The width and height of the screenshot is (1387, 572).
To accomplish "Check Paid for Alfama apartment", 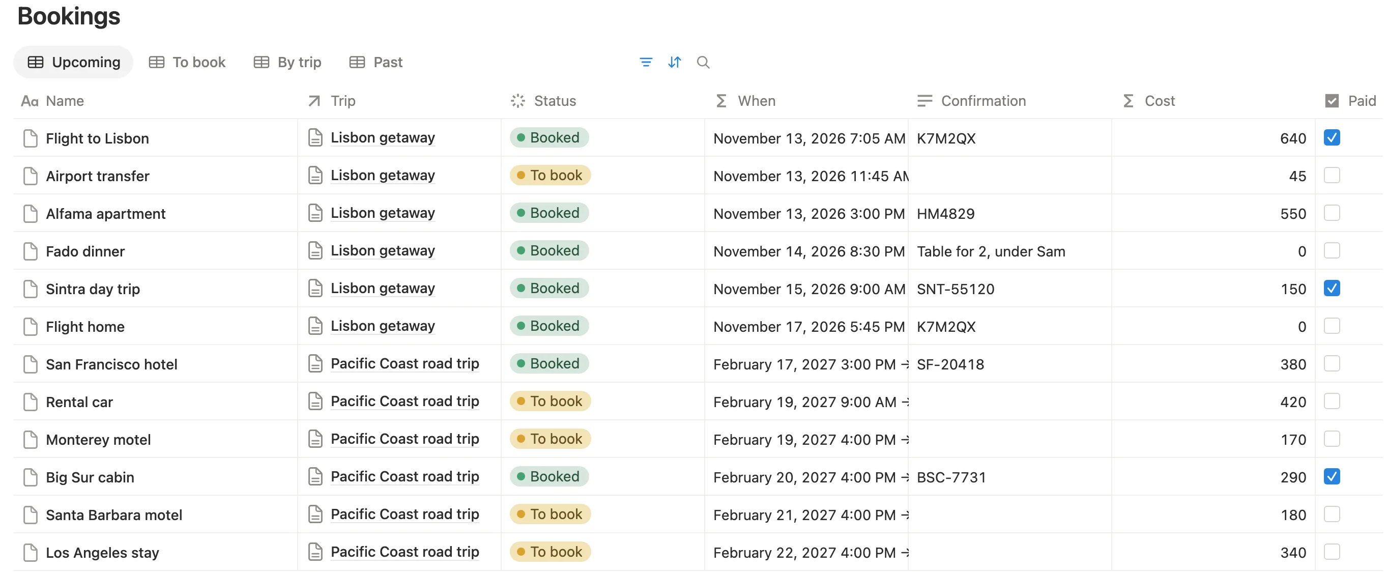I will point(1332,213).
